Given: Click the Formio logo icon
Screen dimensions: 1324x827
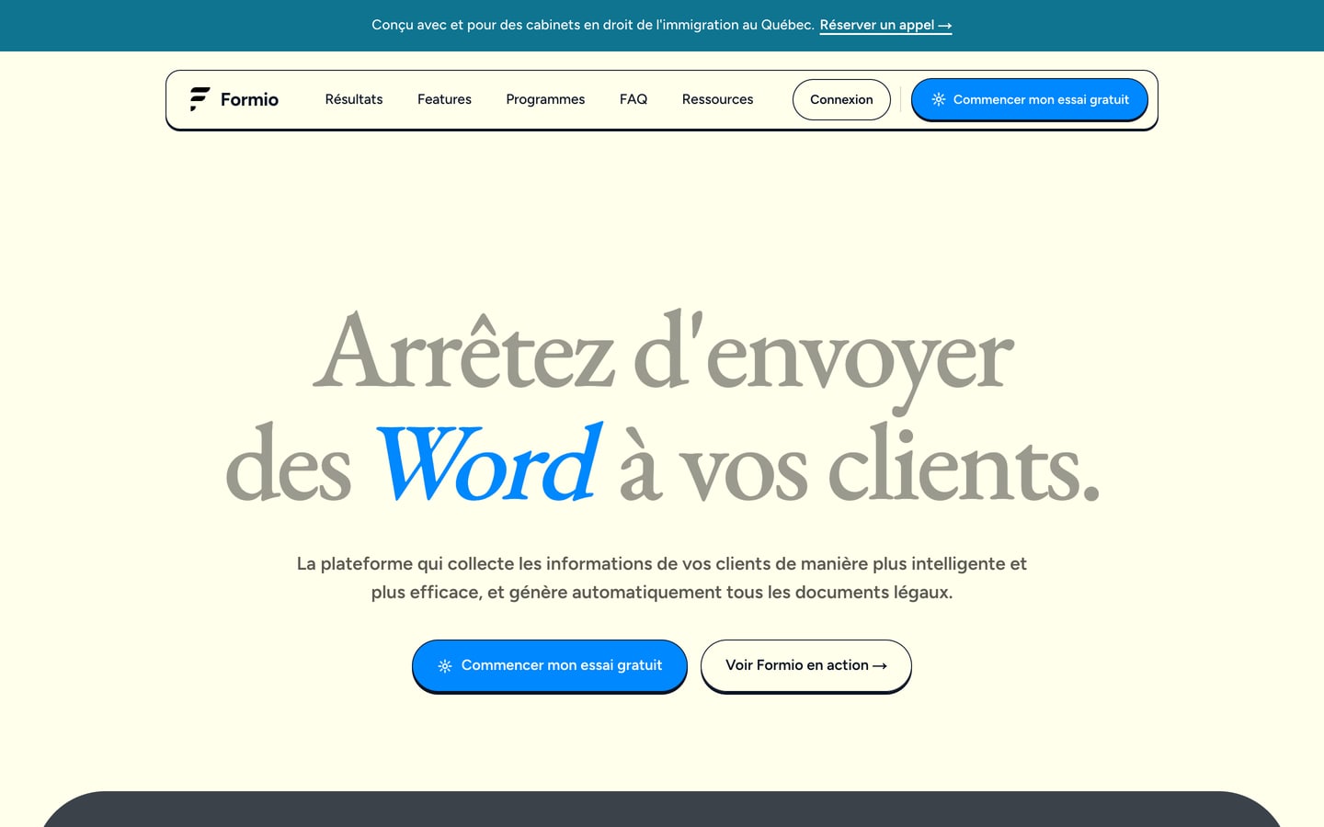Looking at the screenshot, I should tap(200, 99).
